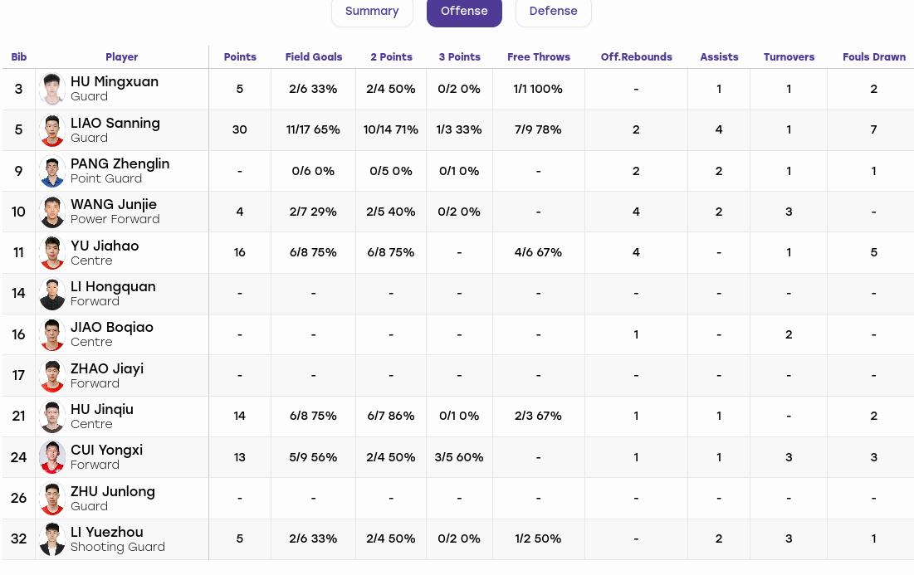
Task: Open LIAO Sanning player name link
Action: (115, 124)
